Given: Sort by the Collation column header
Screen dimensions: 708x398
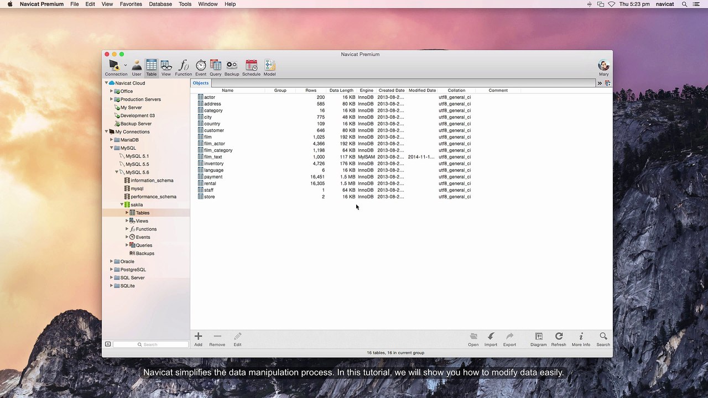Looking at the screenshot, I should pos(456,90).
